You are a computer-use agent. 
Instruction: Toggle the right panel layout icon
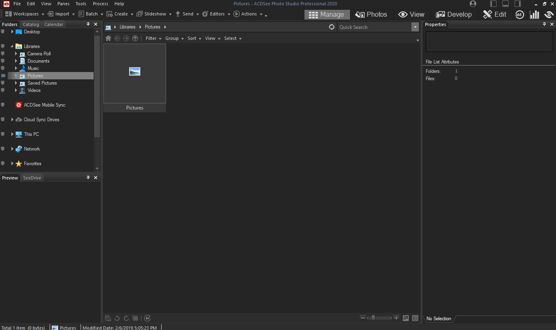(x=518, y=4)
